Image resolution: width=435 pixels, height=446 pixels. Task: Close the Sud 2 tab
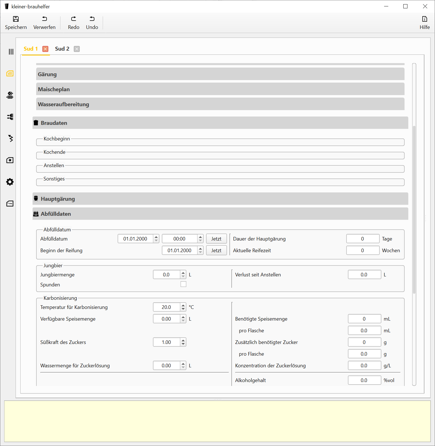[x=77, y=49]
